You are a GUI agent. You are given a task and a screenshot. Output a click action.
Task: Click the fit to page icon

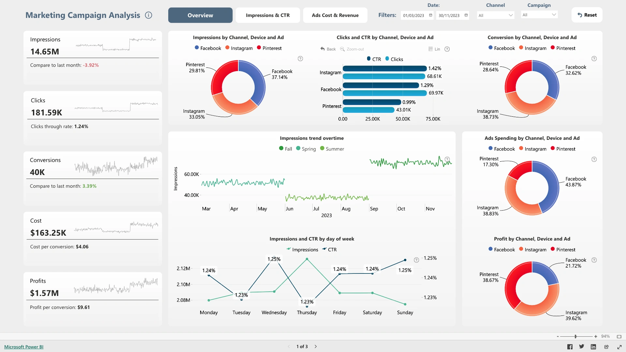click(x=619, y=336)
